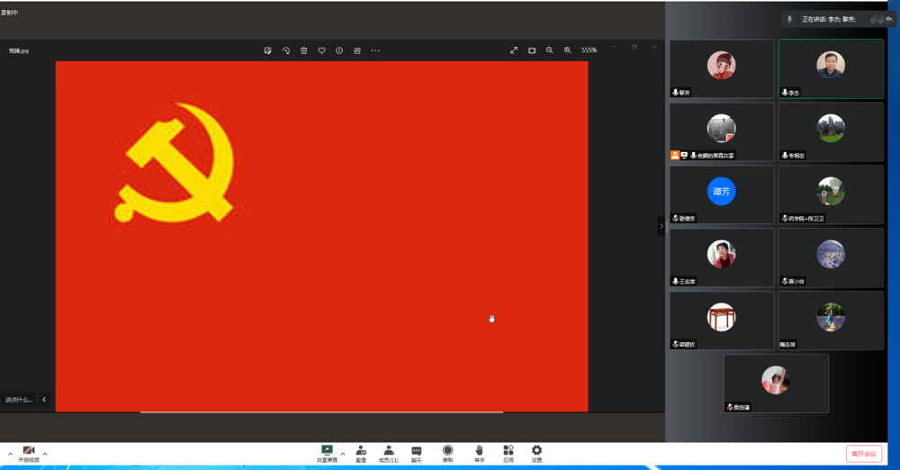Collapse the participant panel with side chevron
The height and width of the screenshot is (470, 900).
(661, 227)
